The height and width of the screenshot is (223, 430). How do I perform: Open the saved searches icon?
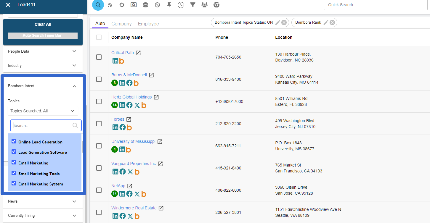pos(134,5)
